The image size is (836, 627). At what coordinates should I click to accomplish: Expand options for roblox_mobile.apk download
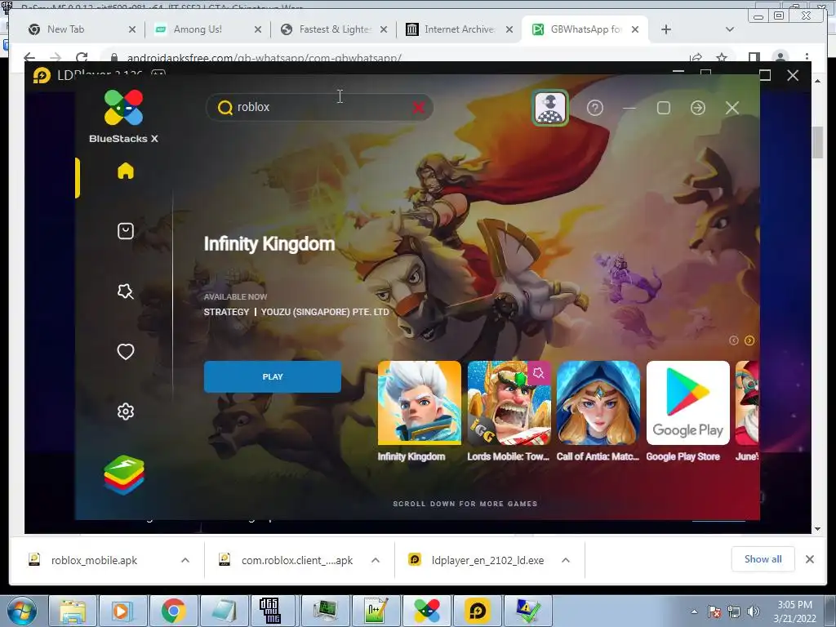click(x=185, y=560)
